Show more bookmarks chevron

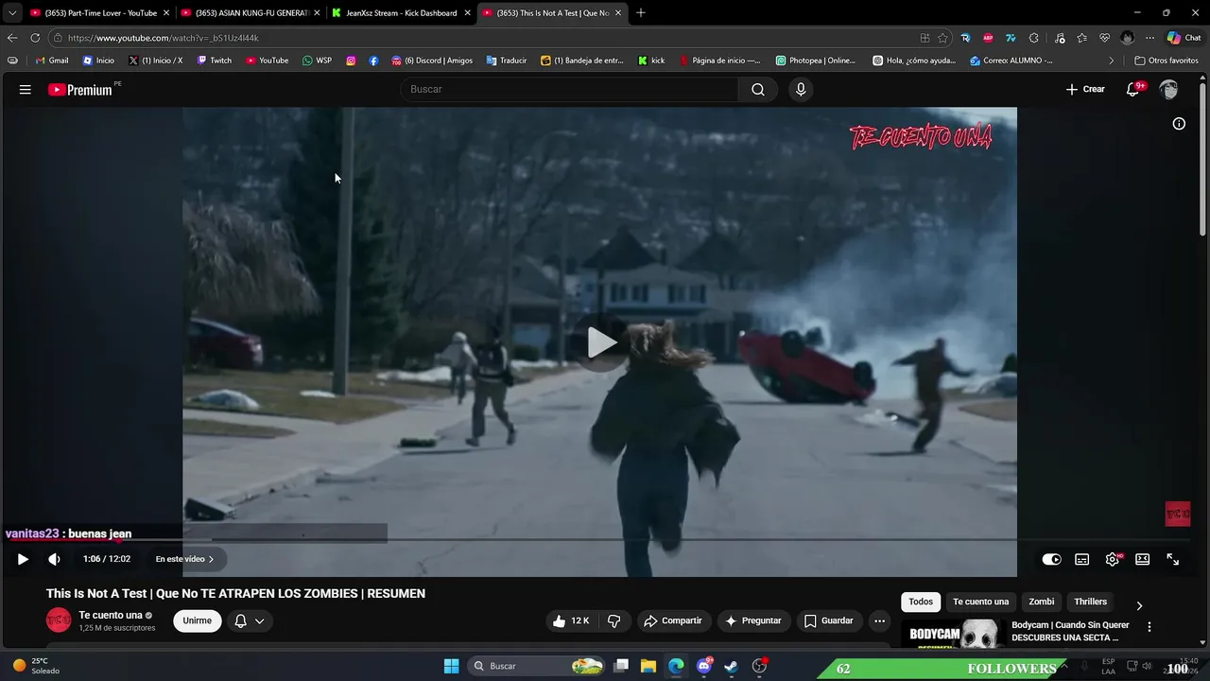tap(1111, 61)
